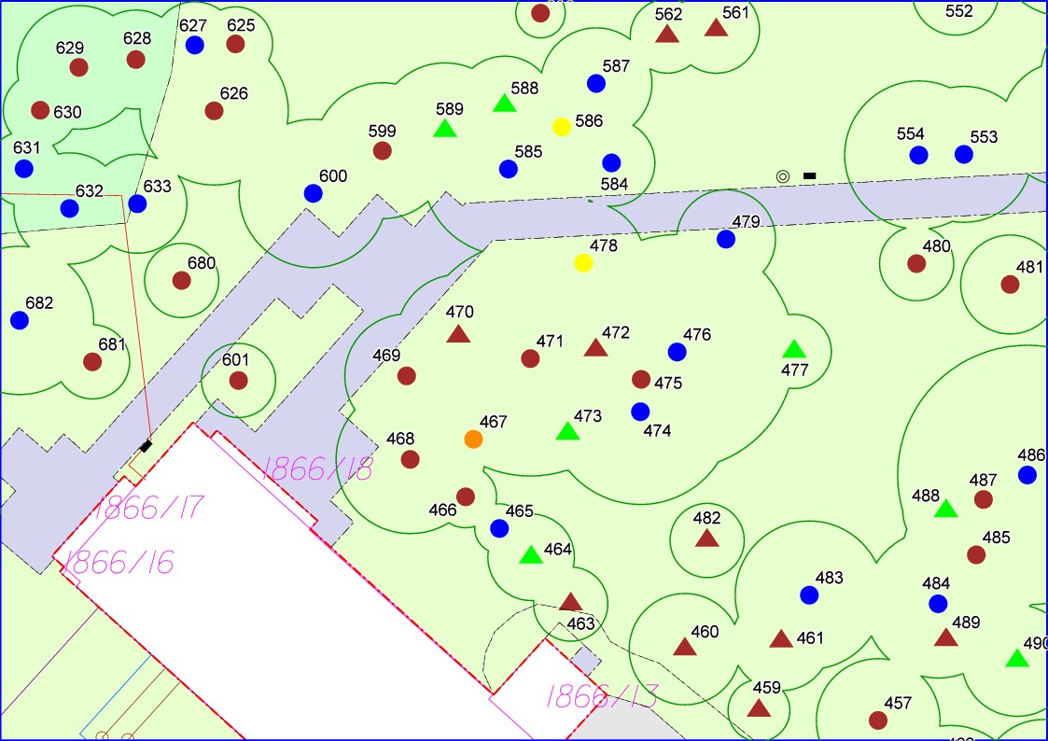Screen dimensions: 1048x741
Task: Select the yellow circle marker labeled 586
Action: pos(561,127)
